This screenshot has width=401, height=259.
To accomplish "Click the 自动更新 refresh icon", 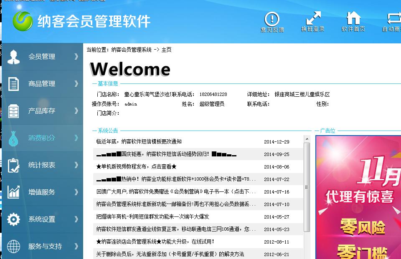I will (393, 19).
